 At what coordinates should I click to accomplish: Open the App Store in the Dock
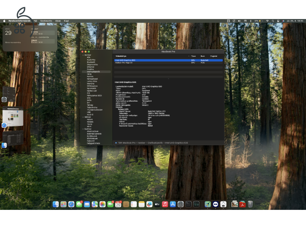pos(173,204)
